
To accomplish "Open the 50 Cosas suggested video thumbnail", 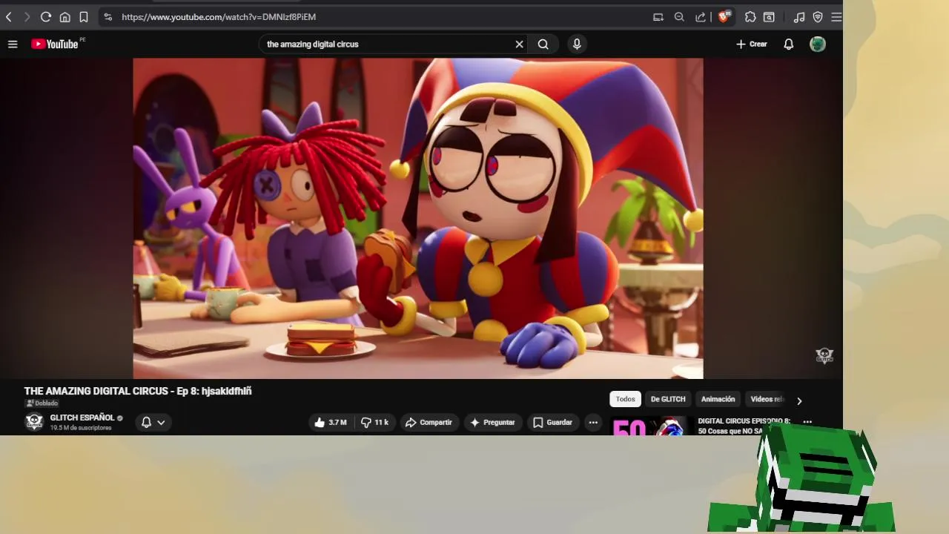I will coord(650,426).
